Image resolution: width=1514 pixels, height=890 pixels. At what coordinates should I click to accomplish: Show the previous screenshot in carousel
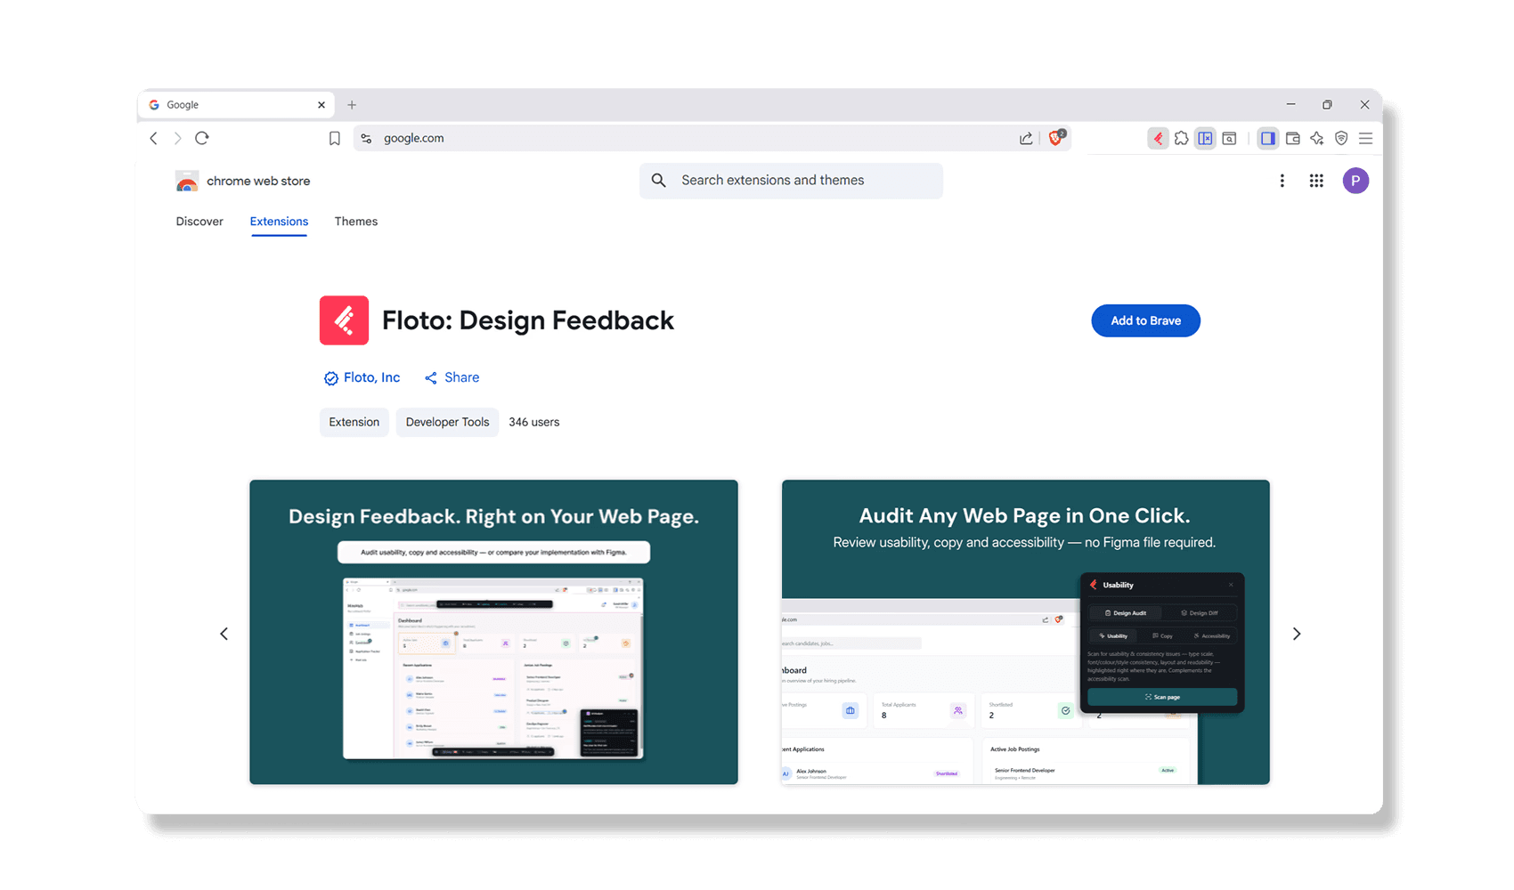point(224,634)
